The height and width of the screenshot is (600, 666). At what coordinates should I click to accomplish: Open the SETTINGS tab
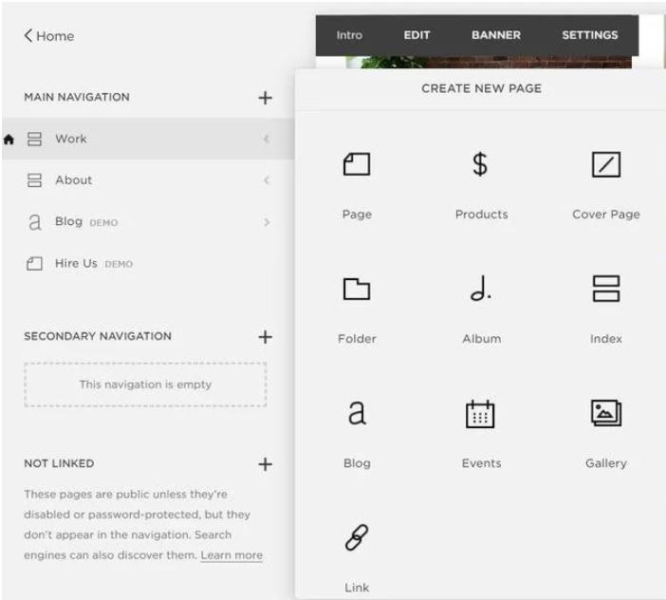pos(589,35)
